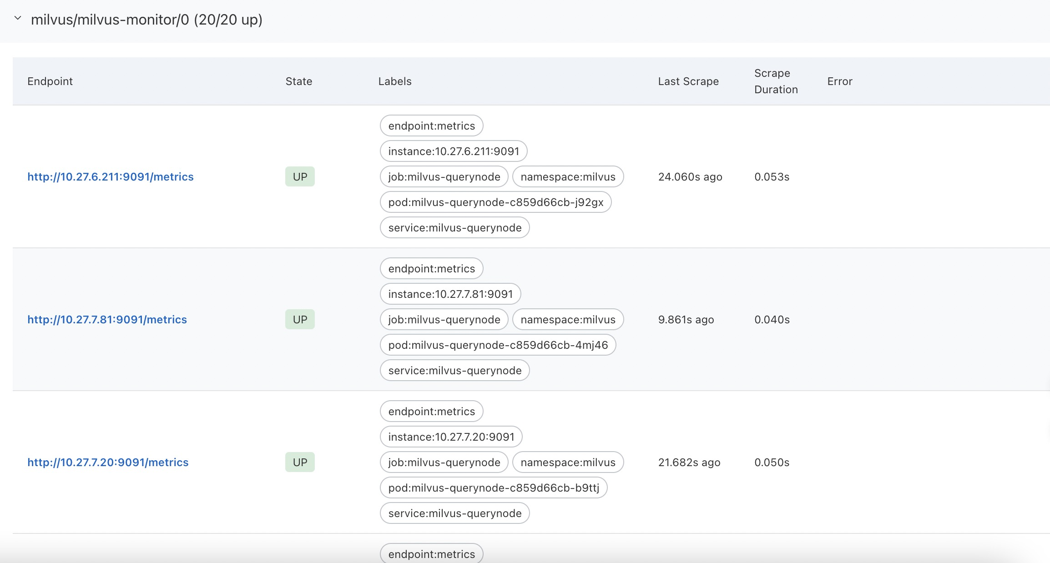Click the 9.861s ago last scrape value
The width and height of the screenshot is (1050, 563).
686,320
